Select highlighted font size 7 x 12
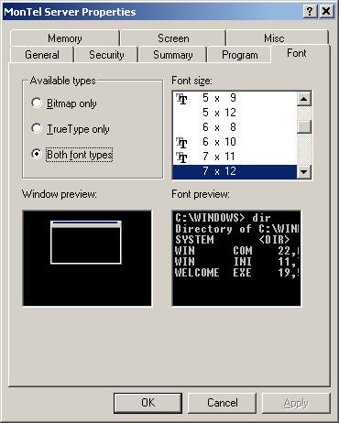Image resolution: width=339 pixels, height=423 pixels. pyautogui.click(x=235, y=171)
